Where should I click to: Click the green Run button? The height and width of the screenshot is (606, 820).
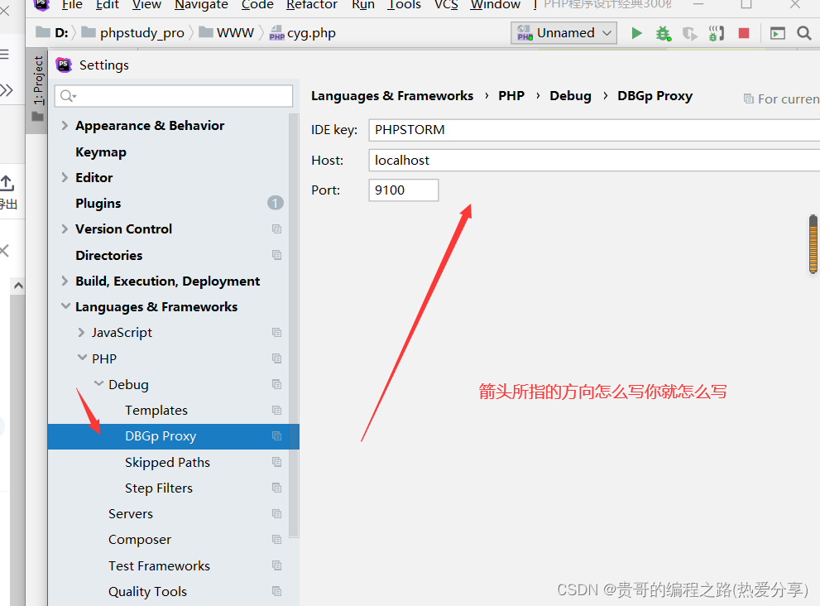636,33
